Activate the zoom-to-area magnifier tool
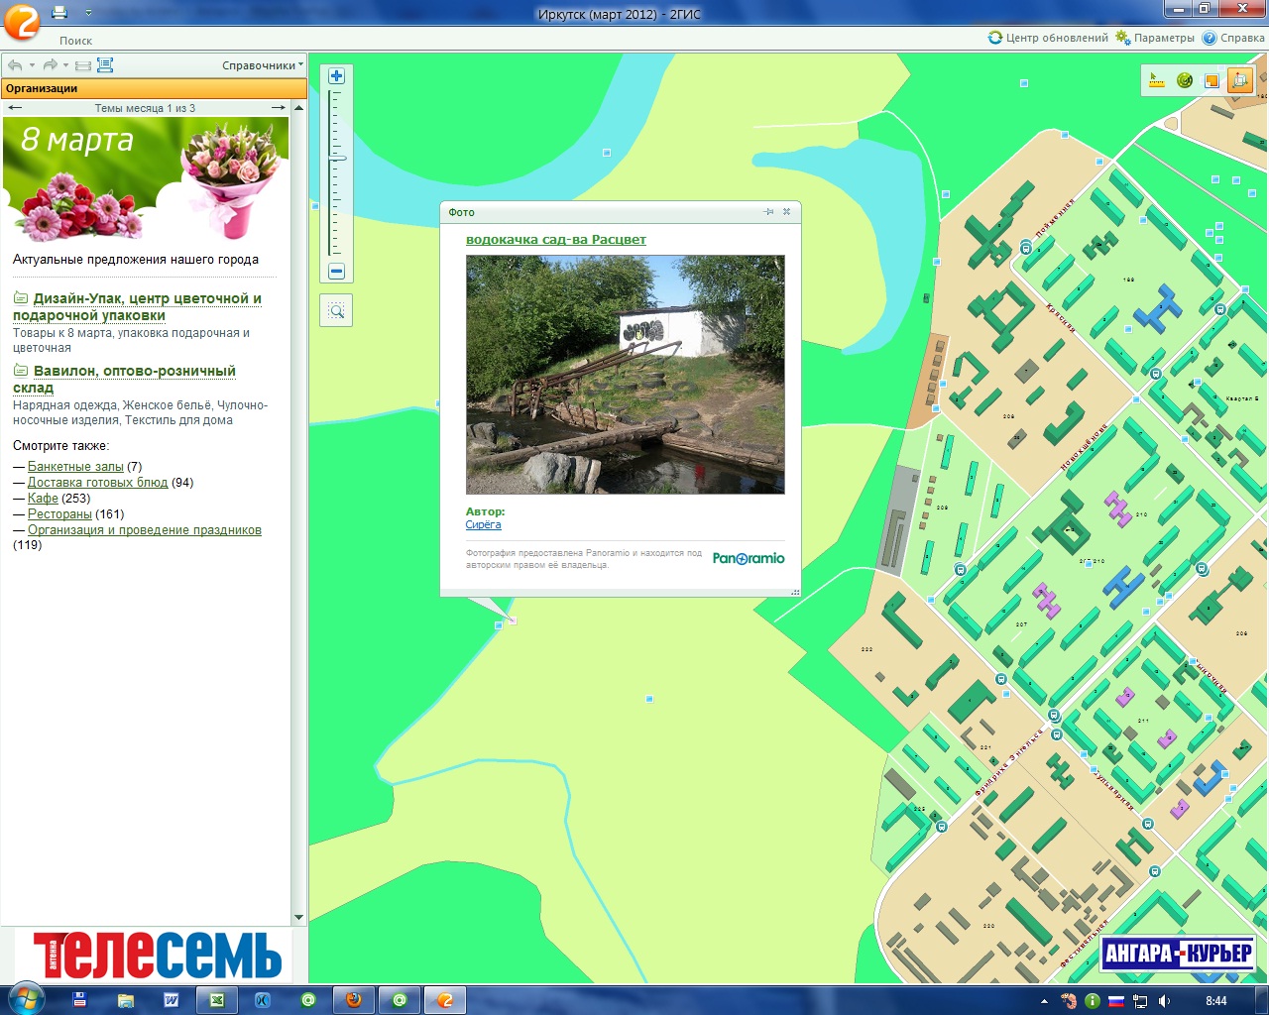1269x1015 pixels. click(x=336, y=311)
